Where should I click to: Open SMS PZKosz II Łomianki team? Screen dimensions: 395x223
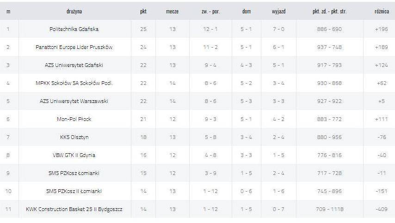[74, 191]
